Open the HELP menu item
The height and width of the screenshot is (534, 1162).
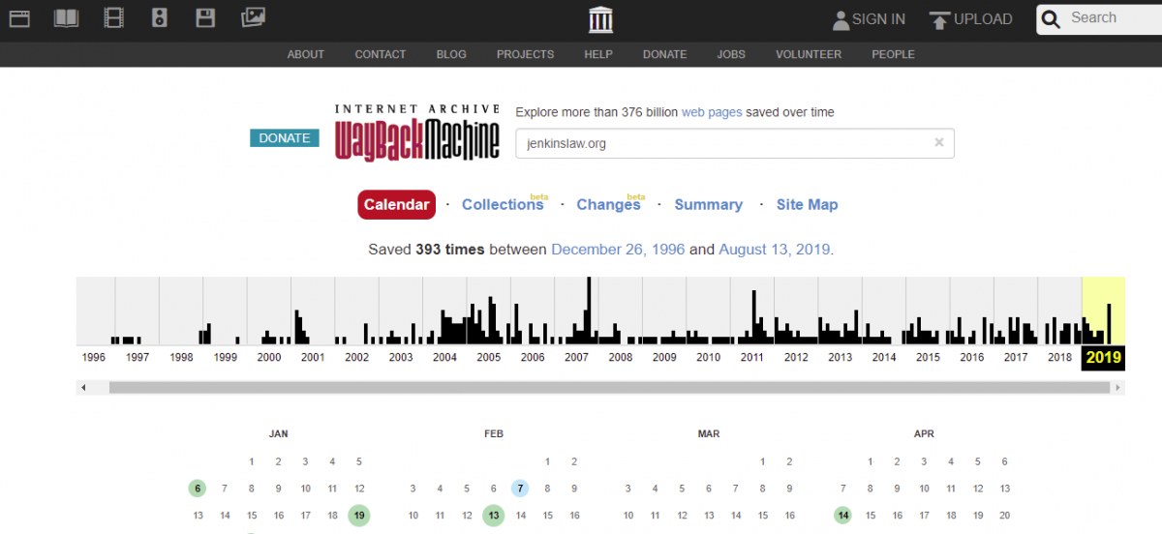click(x=598, y=54)
